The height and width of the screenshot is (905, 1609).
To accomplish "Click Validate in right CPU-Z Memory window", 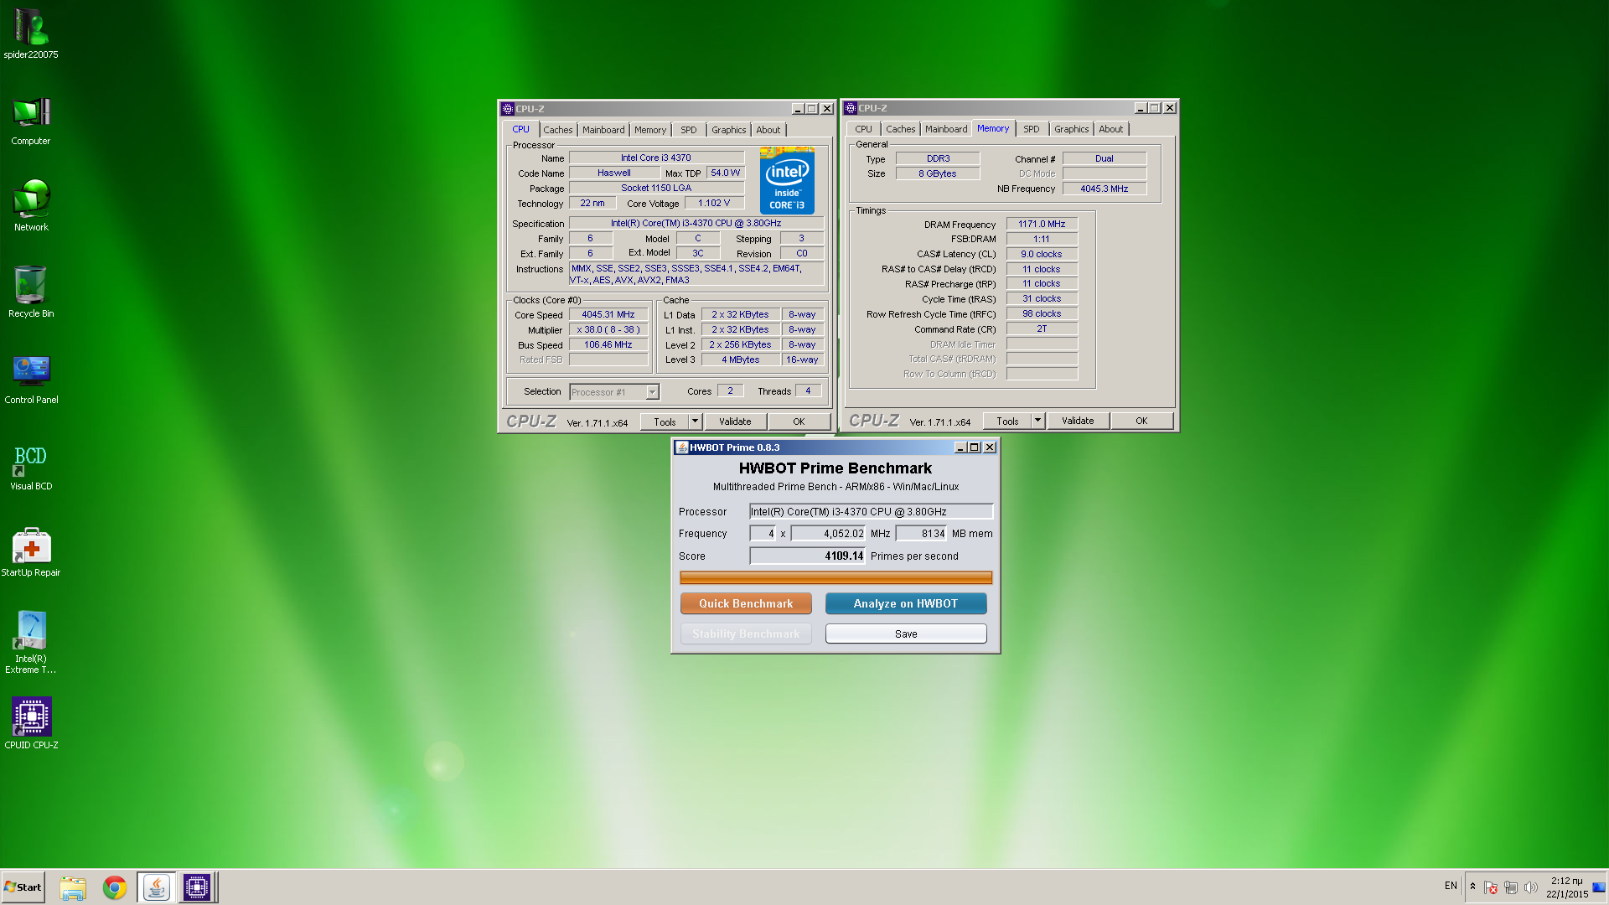I will click(1078, 421).
